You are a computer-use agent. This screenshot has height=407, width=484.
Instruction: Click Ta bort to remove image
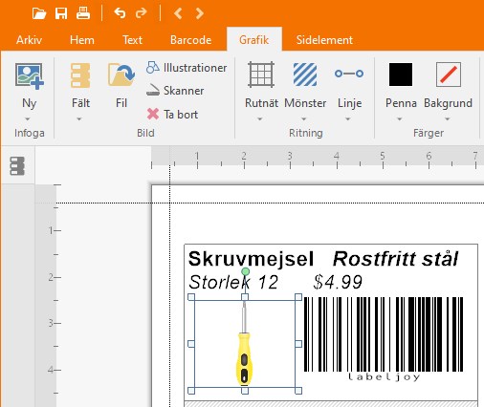point(172,115)
